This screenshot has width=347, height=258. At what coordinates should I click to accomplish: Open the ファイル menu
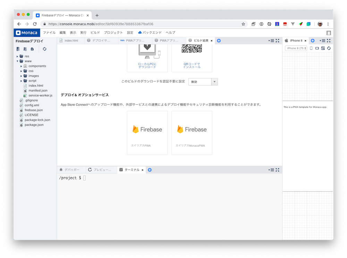(x=49, y=33)
